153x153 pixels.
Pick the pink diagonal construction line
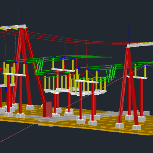(x=76, y=102)
